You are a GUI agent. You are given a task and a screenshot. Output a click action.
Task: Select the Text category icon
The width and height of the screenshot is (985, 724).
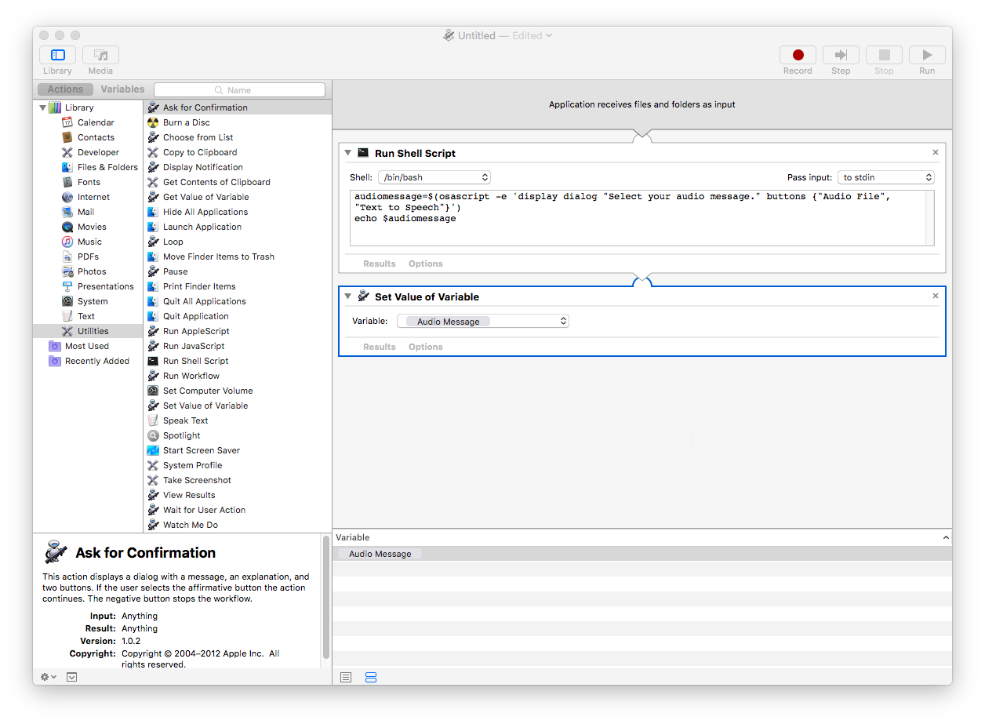point(67,316)
